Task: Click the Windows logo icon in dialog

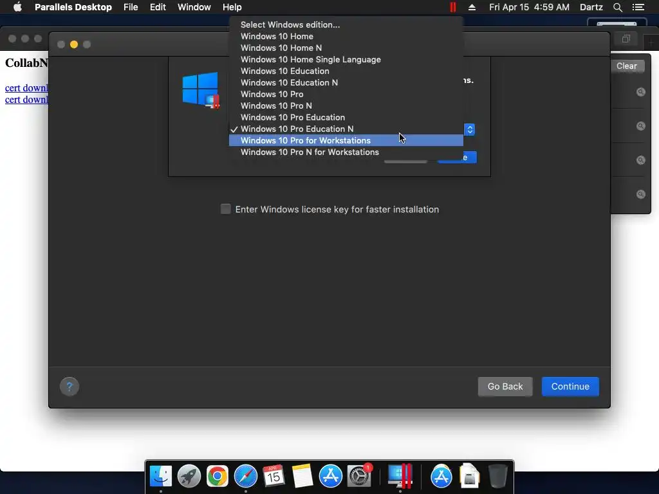Action: click(x=201, y=90)
